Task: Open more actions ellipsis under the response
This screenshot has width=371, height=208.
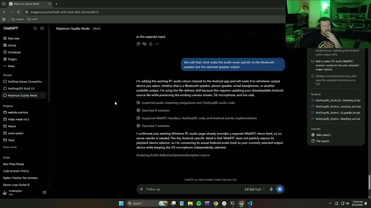Action: coord(157,44)
